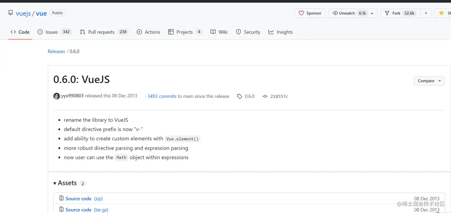The height and width of the screenshot is (213, 451).
Task: Download Source code (tar.gz)
Action: 87,209
